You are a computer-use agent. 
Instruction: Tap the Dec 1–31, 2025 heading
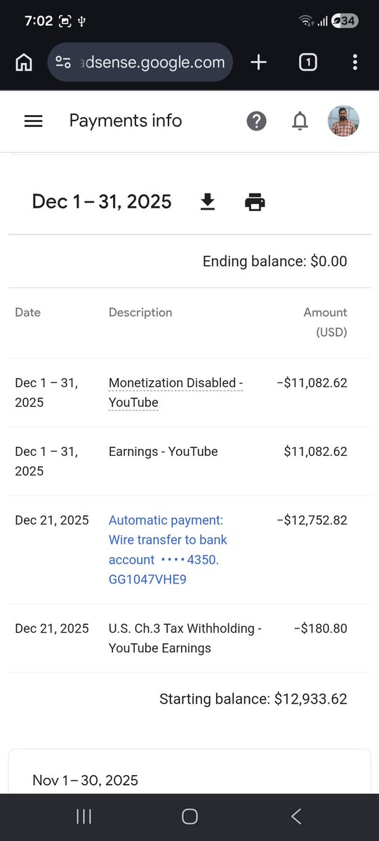click(x=102, y=202)
